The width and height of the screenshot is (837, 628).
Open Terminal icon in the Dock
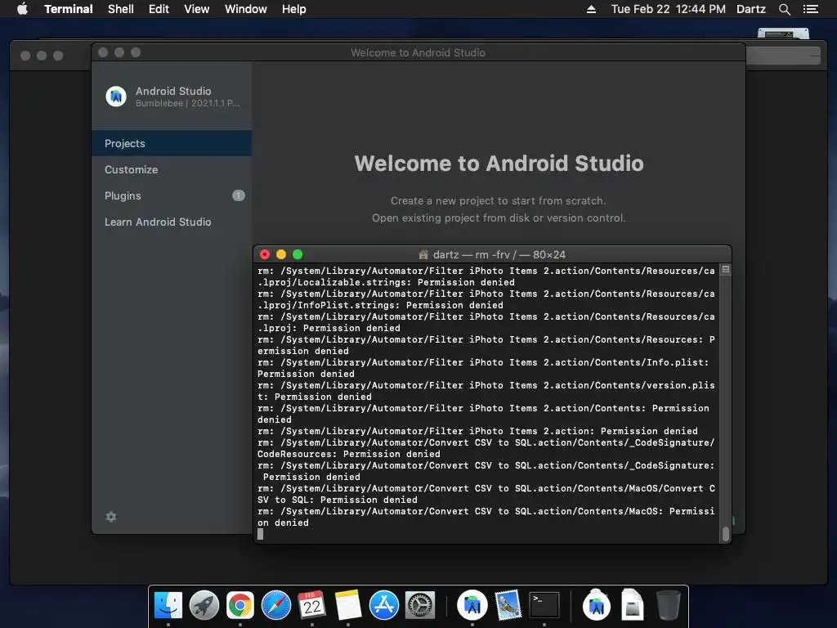coord(544,605)
